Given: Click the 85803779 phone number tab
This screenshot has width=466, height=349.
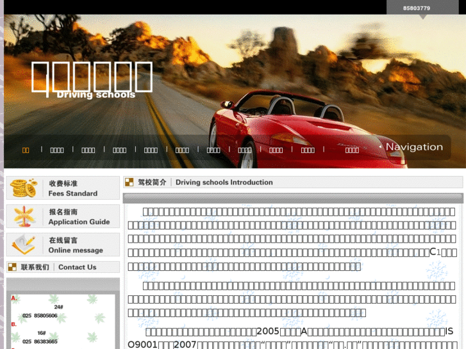Looking at the screenshot, I should 417,8.
